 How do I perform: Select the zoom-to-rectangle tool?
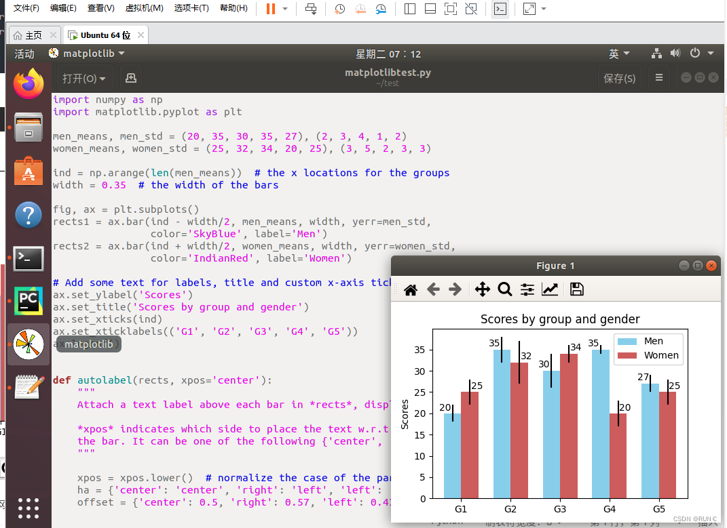pos(505,289)
